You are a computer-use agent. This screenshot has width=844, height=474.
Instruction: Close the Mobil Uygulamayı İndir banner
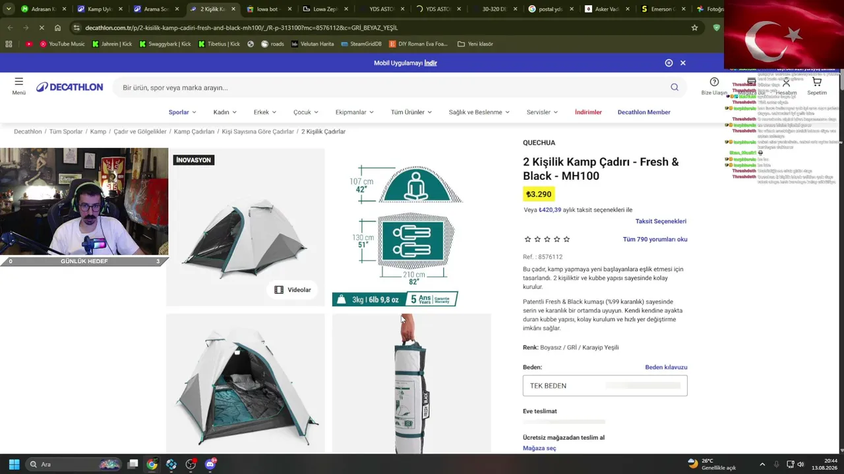[683, 63]
